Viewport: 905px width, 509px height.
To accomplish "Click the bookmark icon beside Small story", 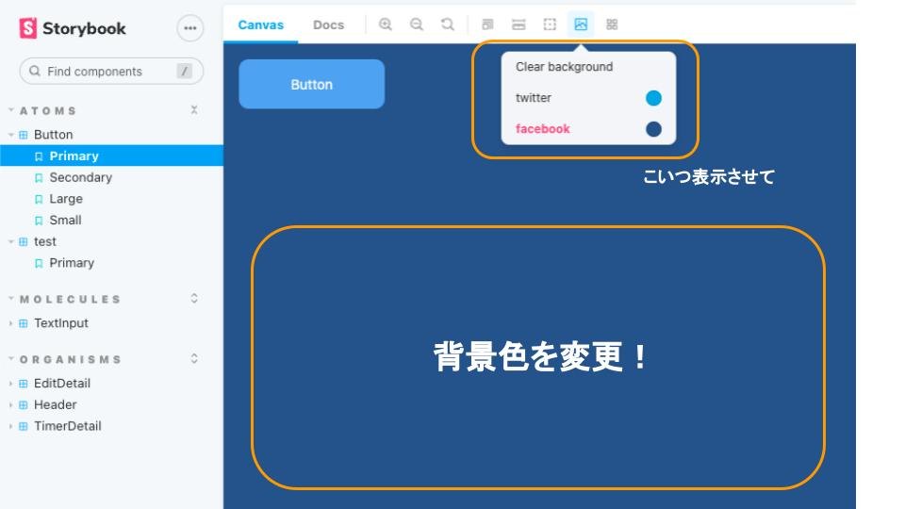I will pos(39,221).
